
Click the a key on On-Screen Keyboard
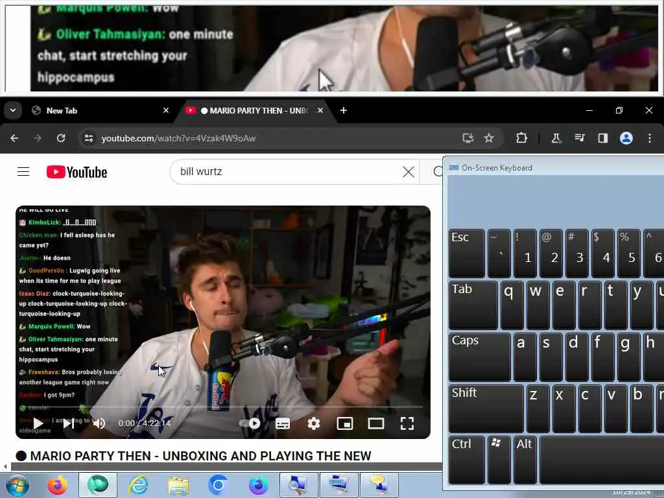click(525, 357)
